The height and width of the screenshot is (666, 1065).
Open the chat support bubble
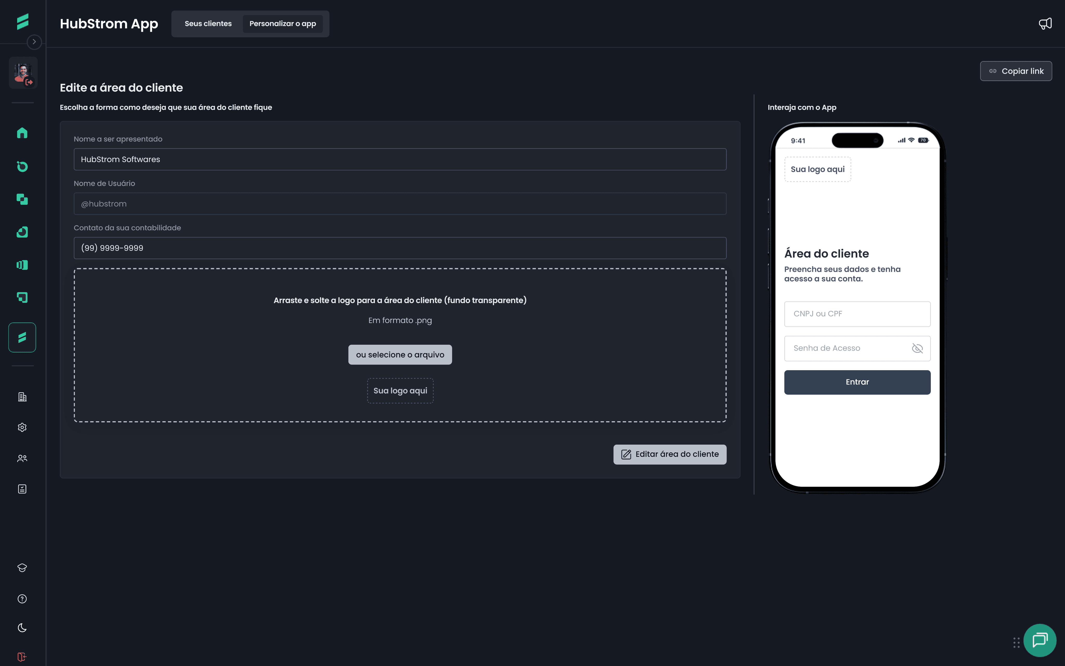click(1040, 640)
